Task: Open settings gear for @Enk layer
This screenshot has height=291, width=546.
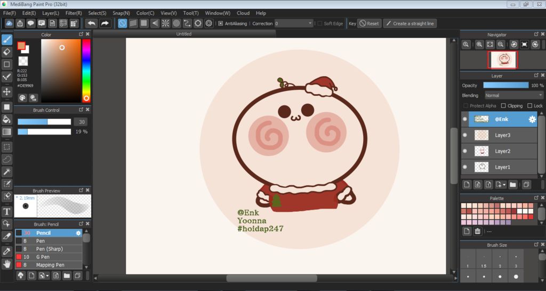Action: point(532,119)
